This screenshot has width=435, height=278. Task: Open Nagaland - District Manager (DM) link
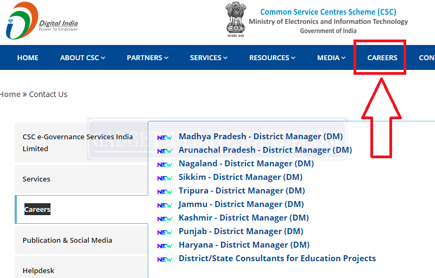pos(247,163)
